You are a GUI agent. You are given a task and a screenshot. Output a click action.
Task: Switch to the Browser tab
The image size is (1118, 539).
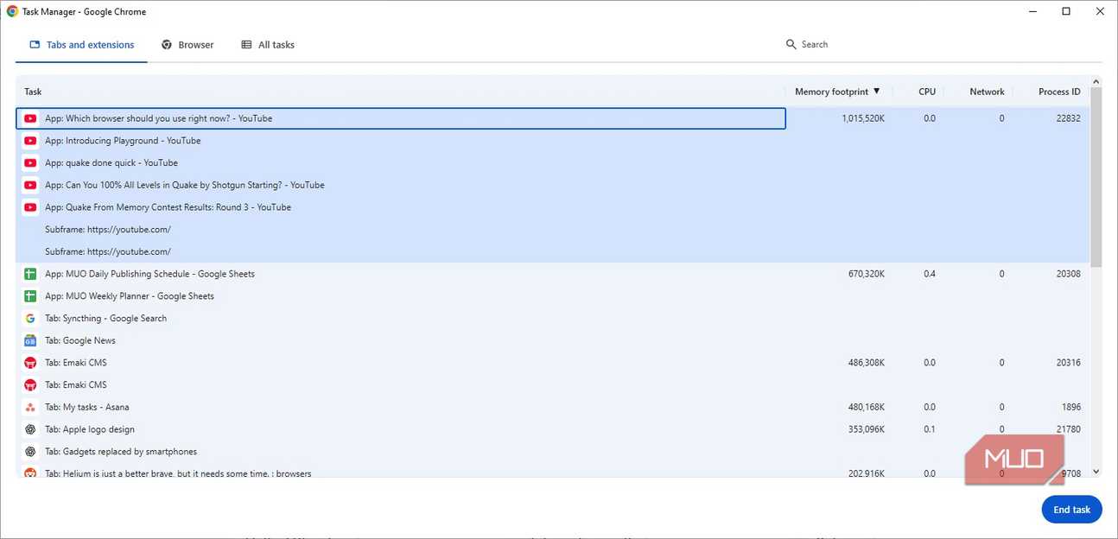click(x=187, y=45)
